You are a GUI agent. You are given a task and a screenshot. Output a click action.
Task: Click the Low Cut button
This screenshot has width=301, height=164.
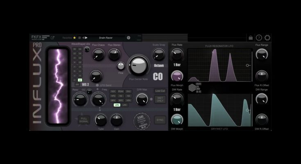pos(160,91)
